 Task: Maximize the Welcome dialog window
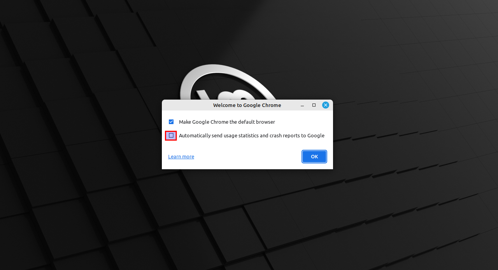[x=314, y=105]
